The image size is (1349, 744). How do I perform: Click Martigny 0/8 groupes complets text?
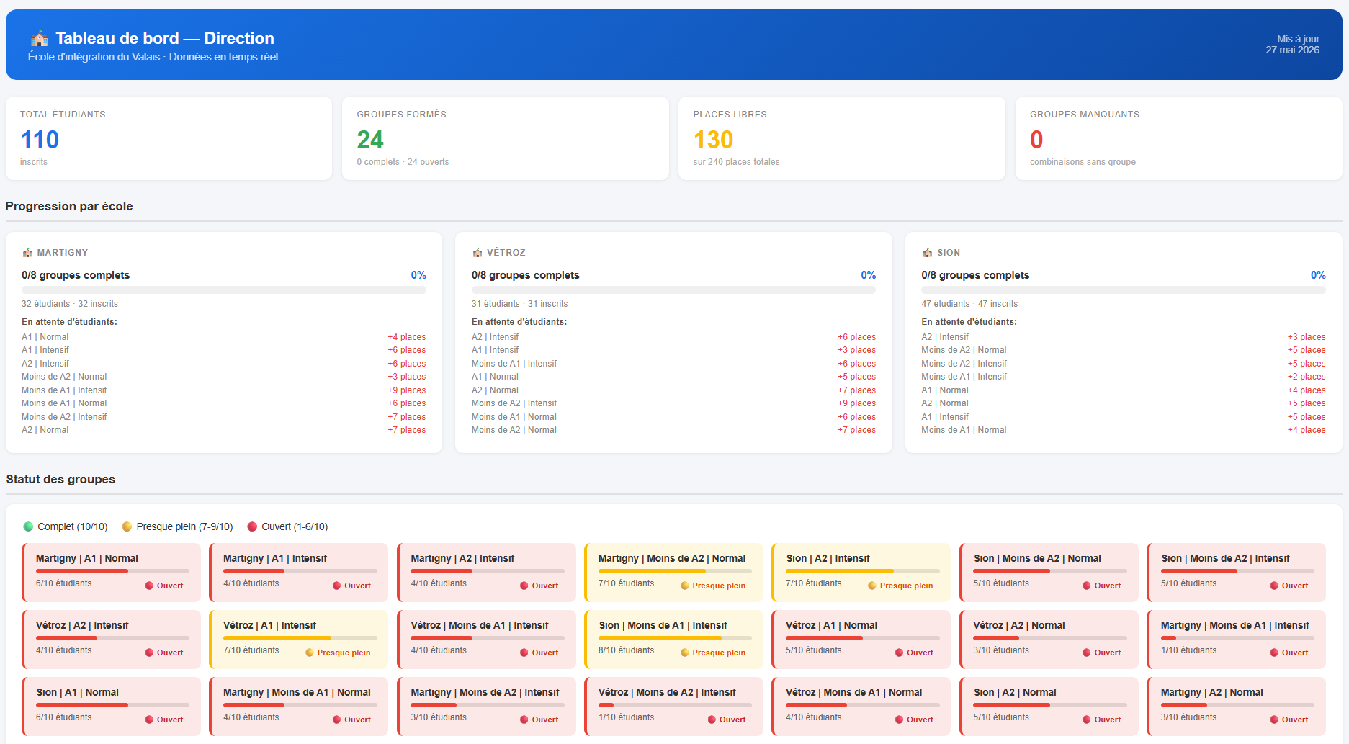click(76, 275)
